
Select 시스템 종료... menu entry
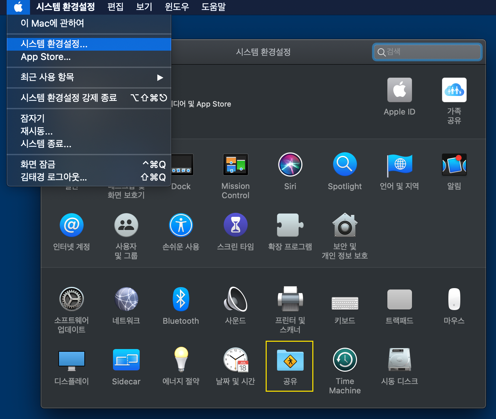point(89,144)
